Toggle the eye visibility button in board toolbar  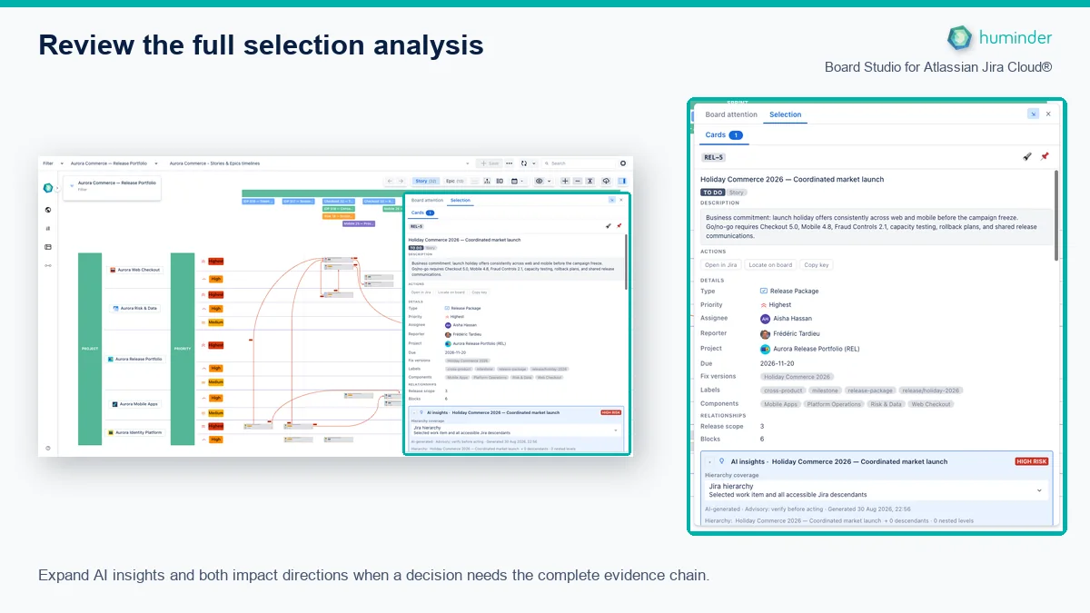click(540, 181)
